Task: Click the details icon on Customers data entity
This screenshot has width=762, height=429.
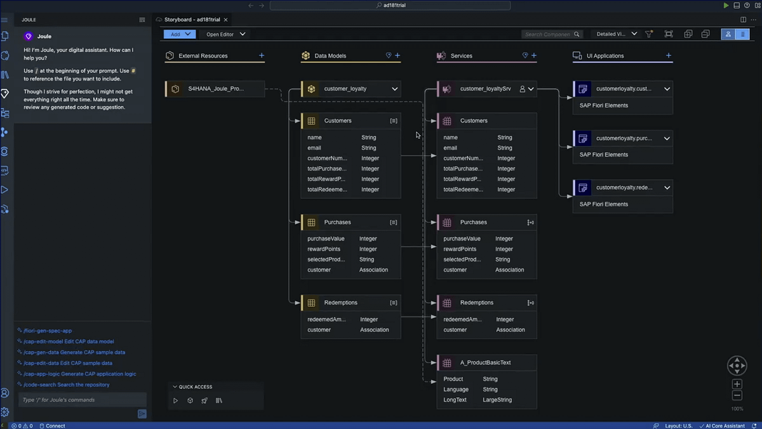Action: pyautogui.click(x=394, y=121)
